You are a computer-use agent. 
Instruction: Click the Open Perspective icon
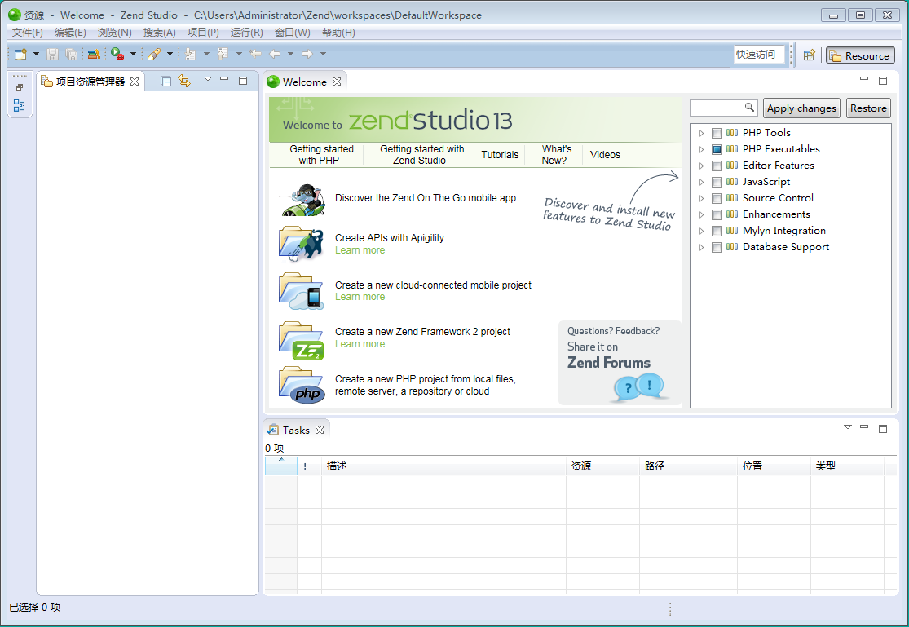click(x=809, y=55)
